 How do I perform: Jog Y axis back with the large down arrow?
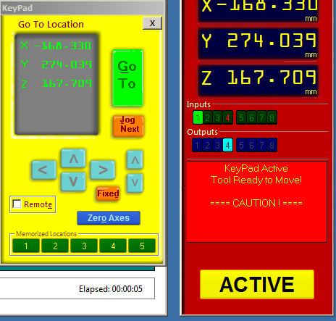tap(73, 182)
